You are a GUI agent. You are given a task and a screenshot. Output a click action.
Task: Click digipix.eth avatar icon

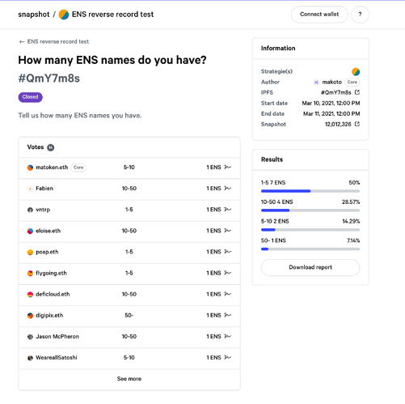(x=30, y=316)
